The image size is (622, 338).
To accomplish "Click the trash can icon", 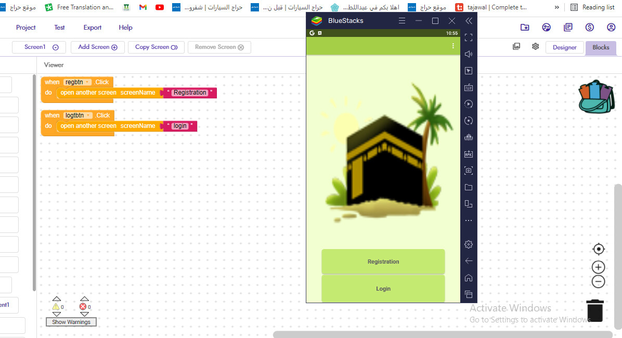I will pos(595,310).
